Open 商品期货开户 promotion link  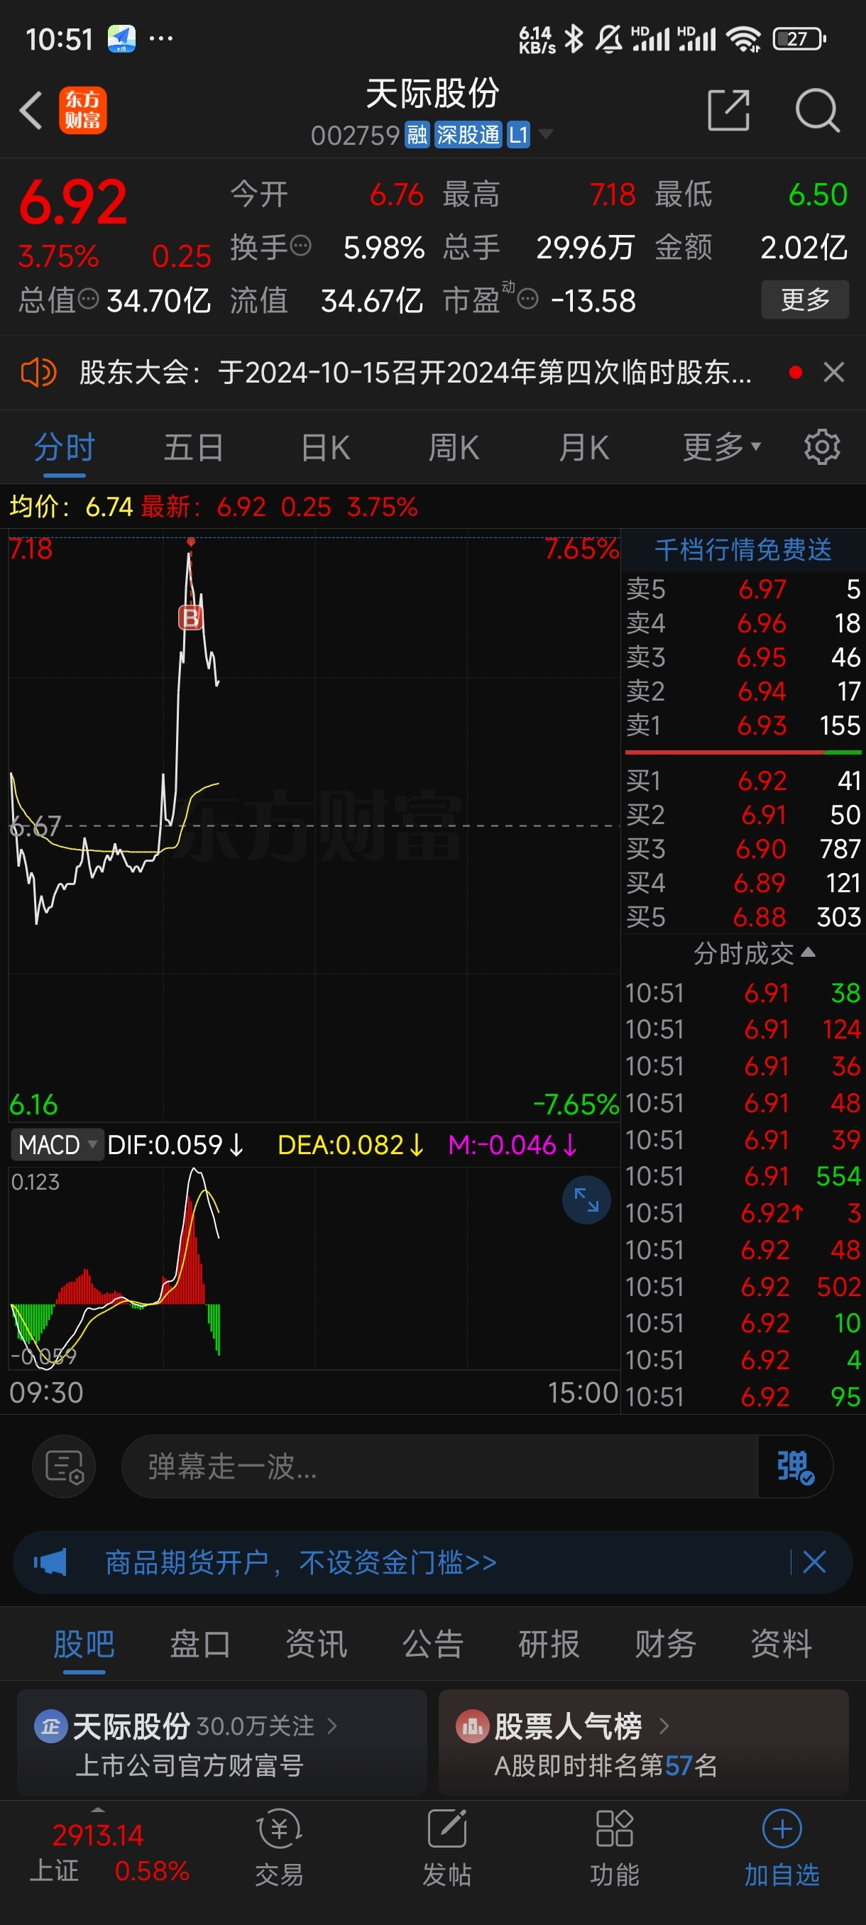click(x=300, y=1562)
